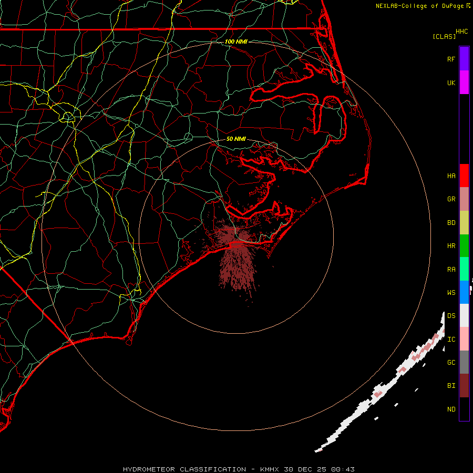Viewport: 473px width, 473px height.
Task: Click the HHC product label
Action: pos(461,32)
